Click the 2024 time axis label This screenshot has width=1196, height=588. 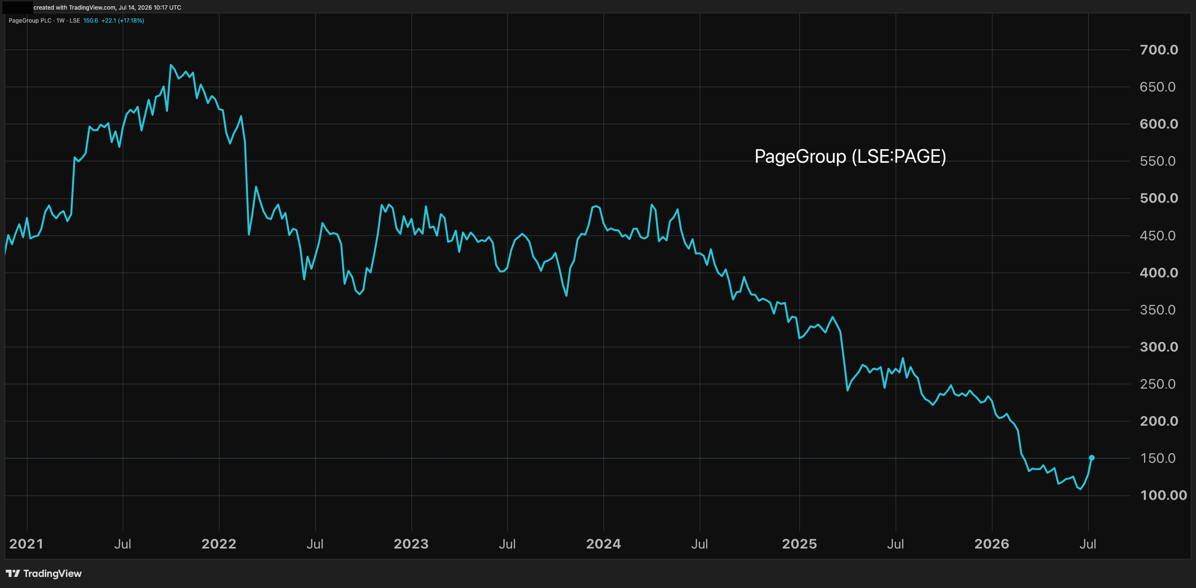[x=604, y=544]
